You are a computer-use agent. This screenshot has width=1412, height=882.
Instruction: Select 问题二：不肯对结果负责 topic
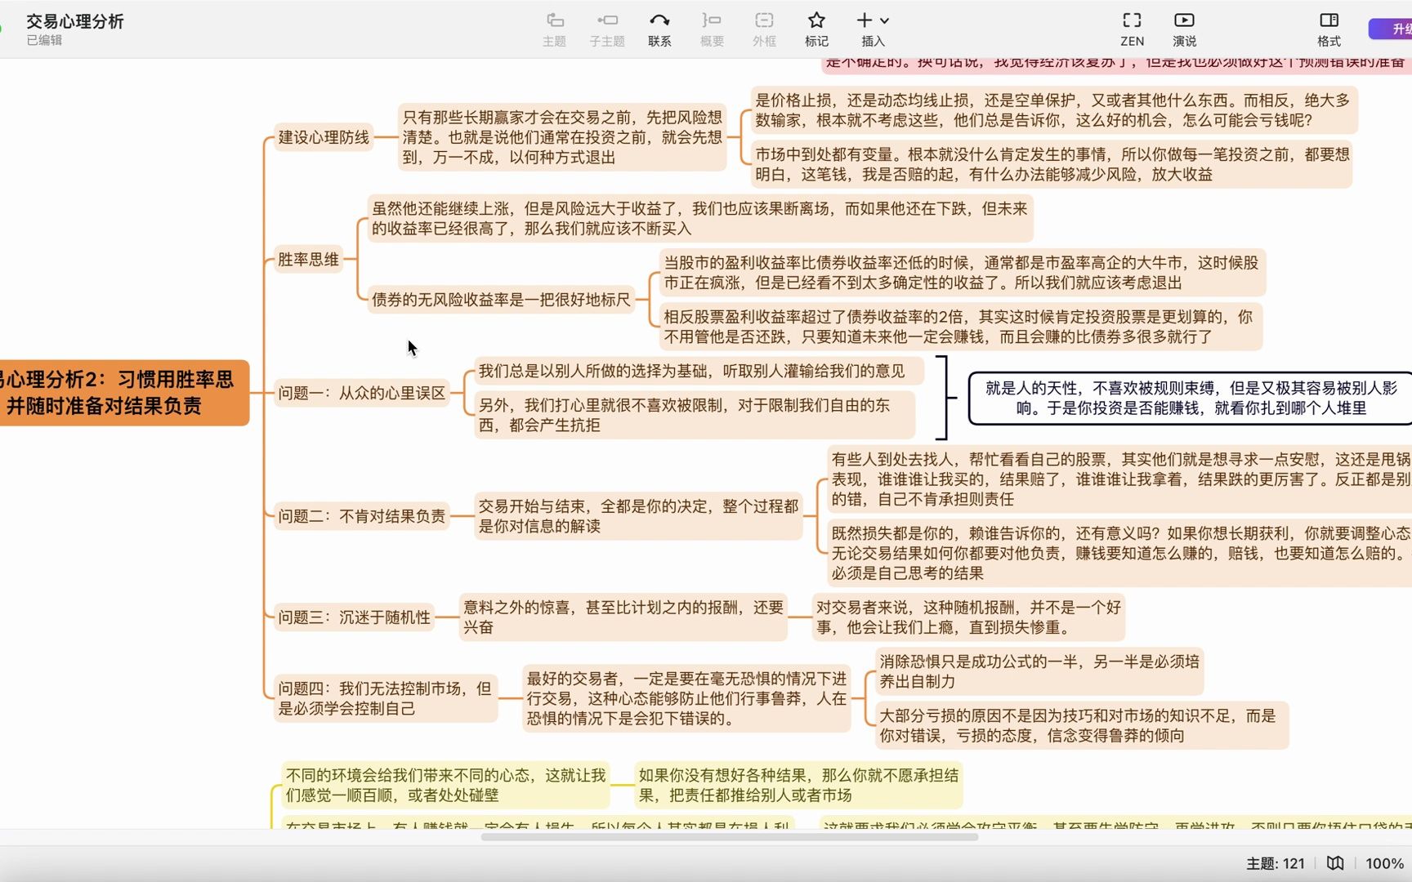[361, 516]
